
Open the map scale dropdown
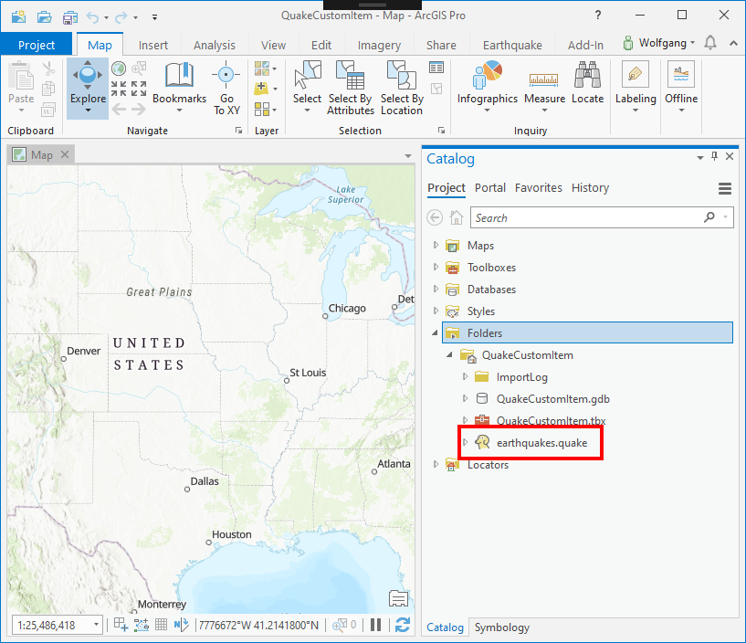(x=96, y=625)
